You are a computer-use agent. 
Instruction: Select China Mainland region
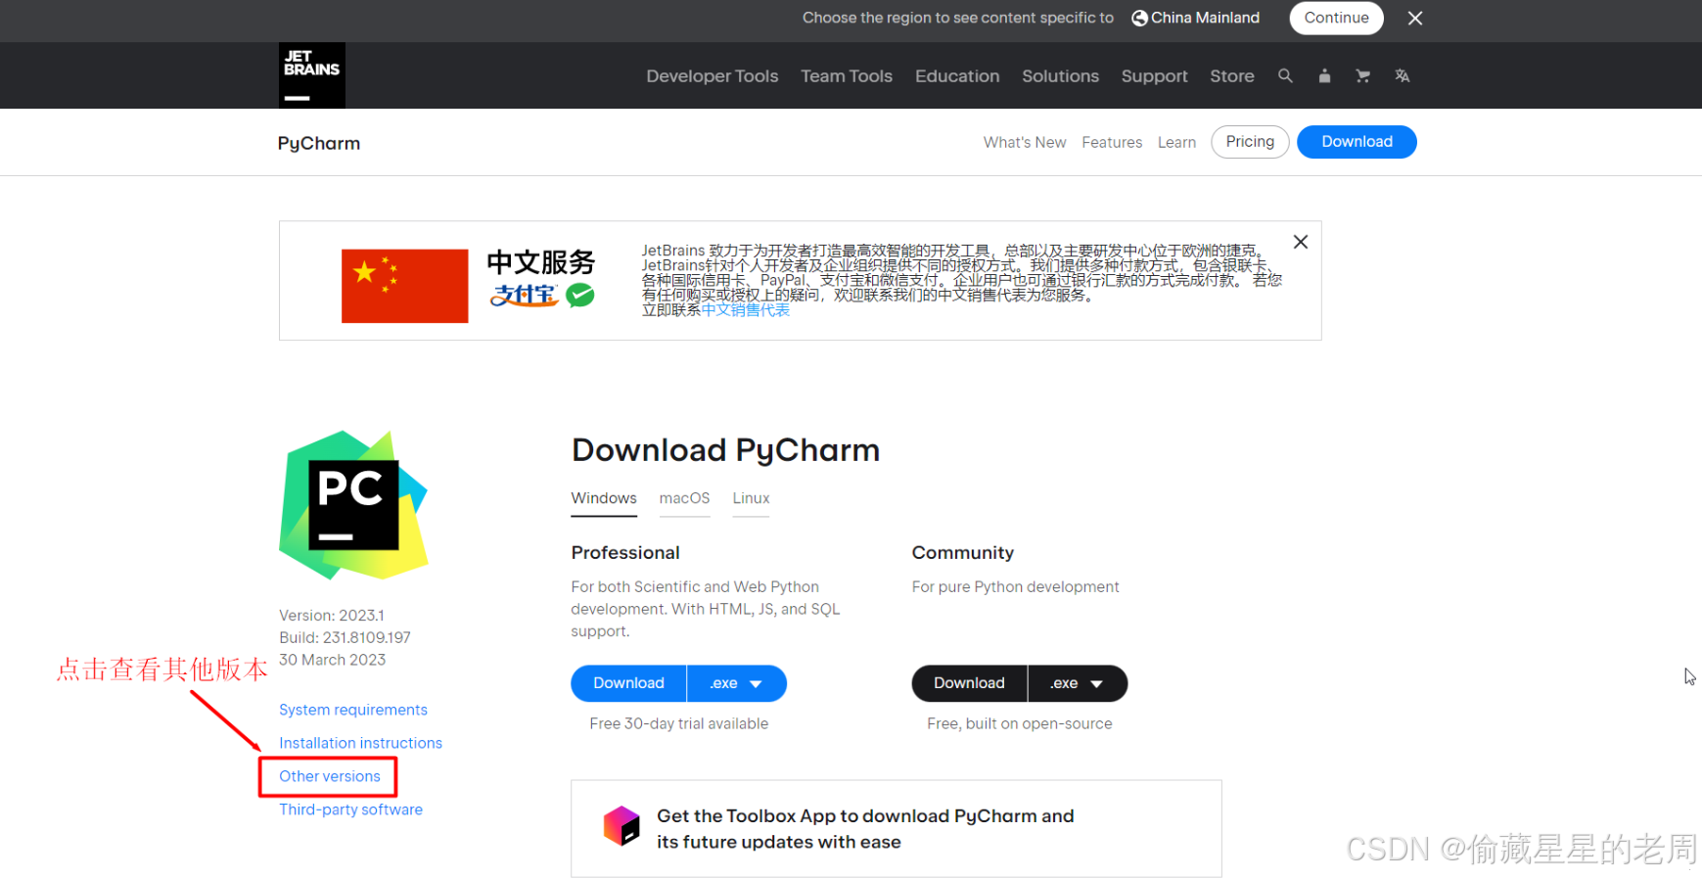1196,18
